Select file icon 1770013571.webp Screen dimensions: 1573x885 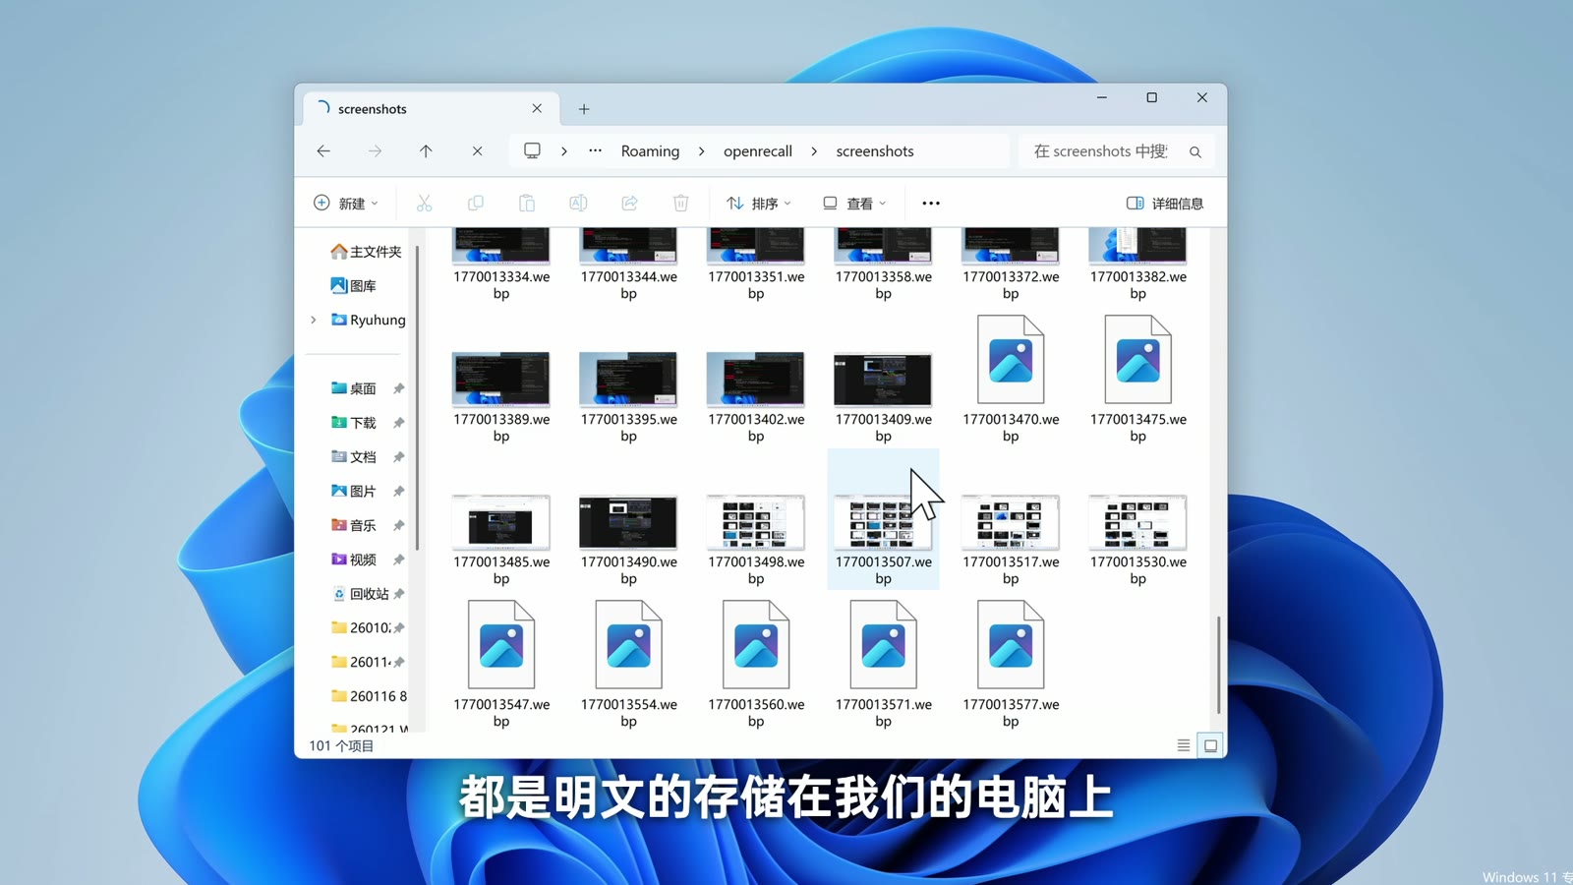(x=883, y=645)
